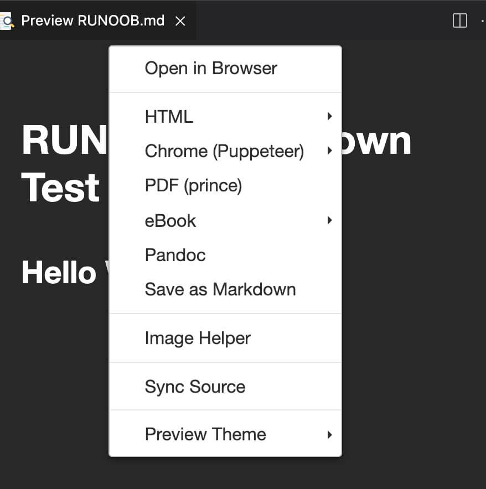Close the Preview RUNOOB.md tab
The height and width of the screenshot is (489, 486).
pos(180,21)
